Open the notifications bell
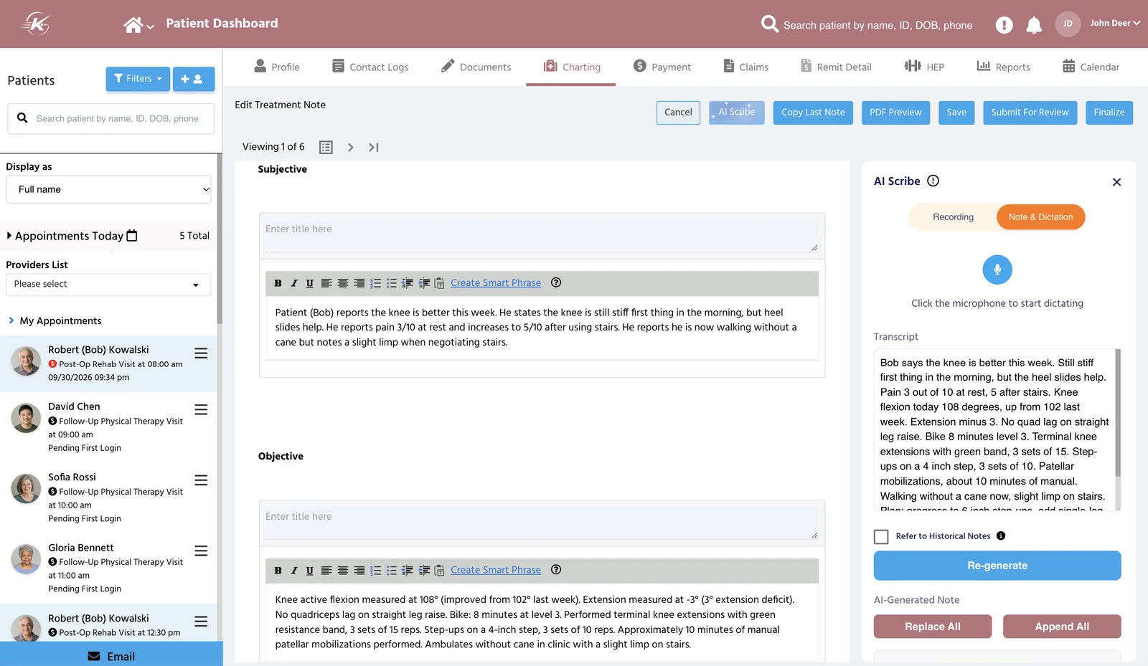Viewport: 1148px width, 666px height. (x=1034, y=25)
